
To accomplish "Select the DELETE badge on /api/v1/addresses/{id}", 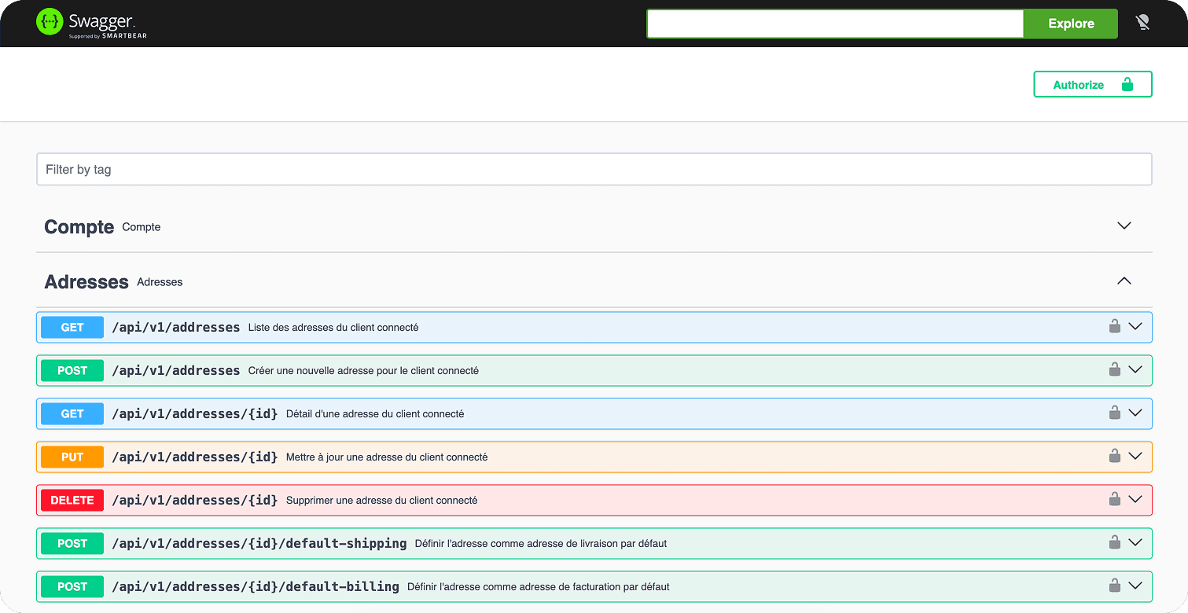I will (72, 499).
